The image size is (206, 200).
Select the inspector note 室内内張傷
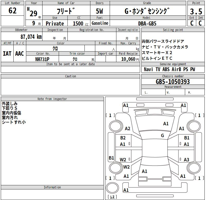coord(11,113)
